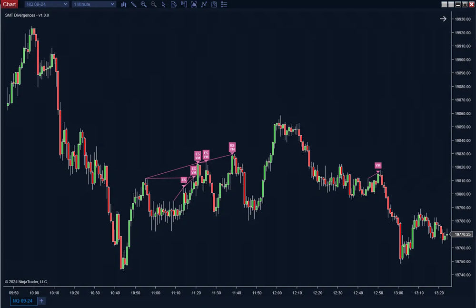Screen dimensions: 476x308
Task: Select the chart style icon
Action: tap(123, 4)
